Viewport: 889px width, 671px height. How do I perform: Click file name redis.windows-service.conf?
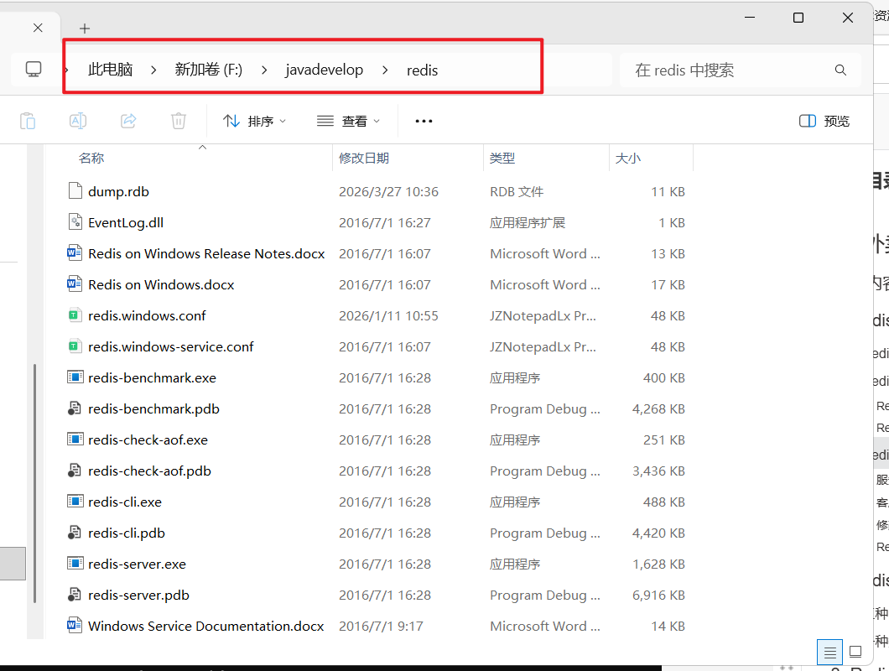(x=170, y=347)
